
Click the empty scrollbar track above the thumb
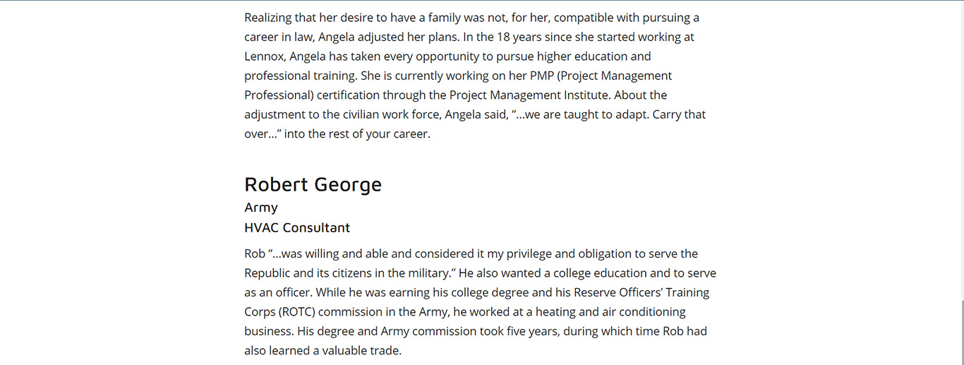tap(960, 150)
